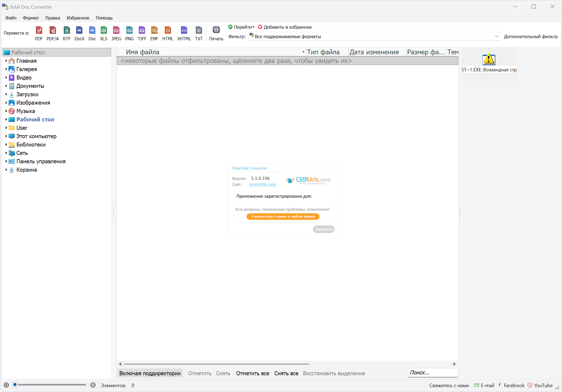Open the Файл menu
The width and height of the screenshot is (562, 392).
coord(11,18)
